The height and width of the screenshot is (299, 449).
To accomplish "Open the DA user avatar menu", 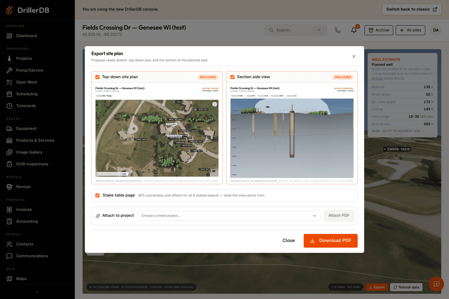I will click(436, 30).
